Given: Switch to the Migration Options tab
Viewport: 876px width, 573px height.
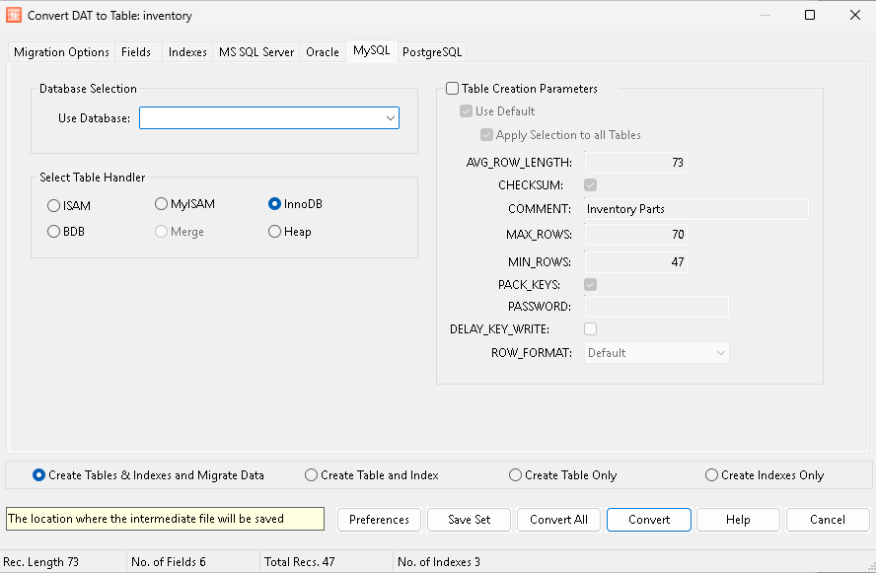Looking at the screenshot, I should 61,52.
